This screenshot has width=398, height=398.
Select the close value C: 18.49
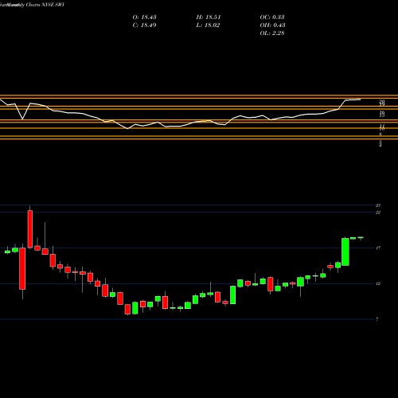[x=144, y=25]
